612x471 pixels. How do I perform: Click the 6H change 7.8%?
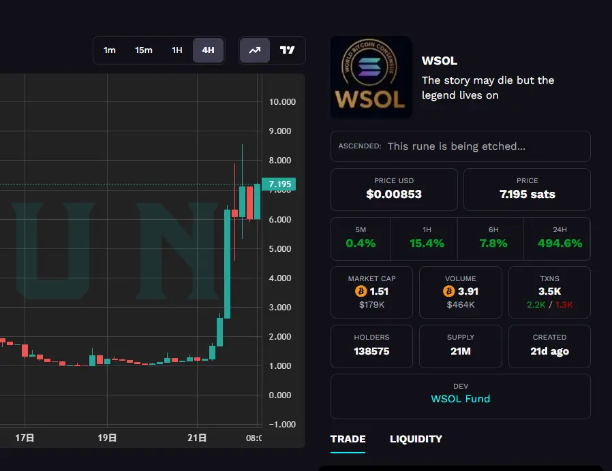coord(493,243)
